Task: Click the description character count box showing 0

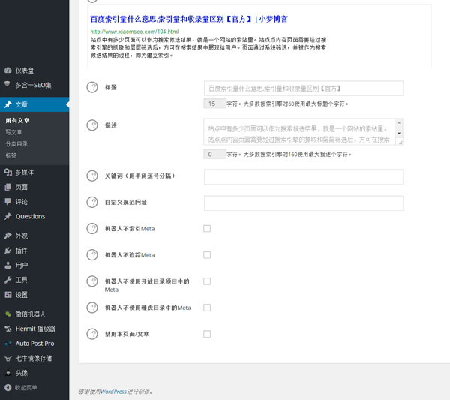Action: tap(215, 154)
